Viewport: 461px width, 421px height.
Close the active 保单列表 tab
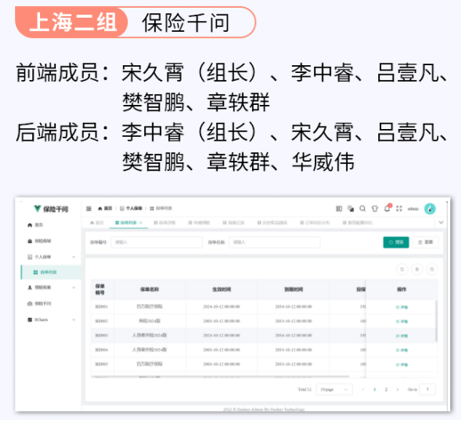pos(141,223)
